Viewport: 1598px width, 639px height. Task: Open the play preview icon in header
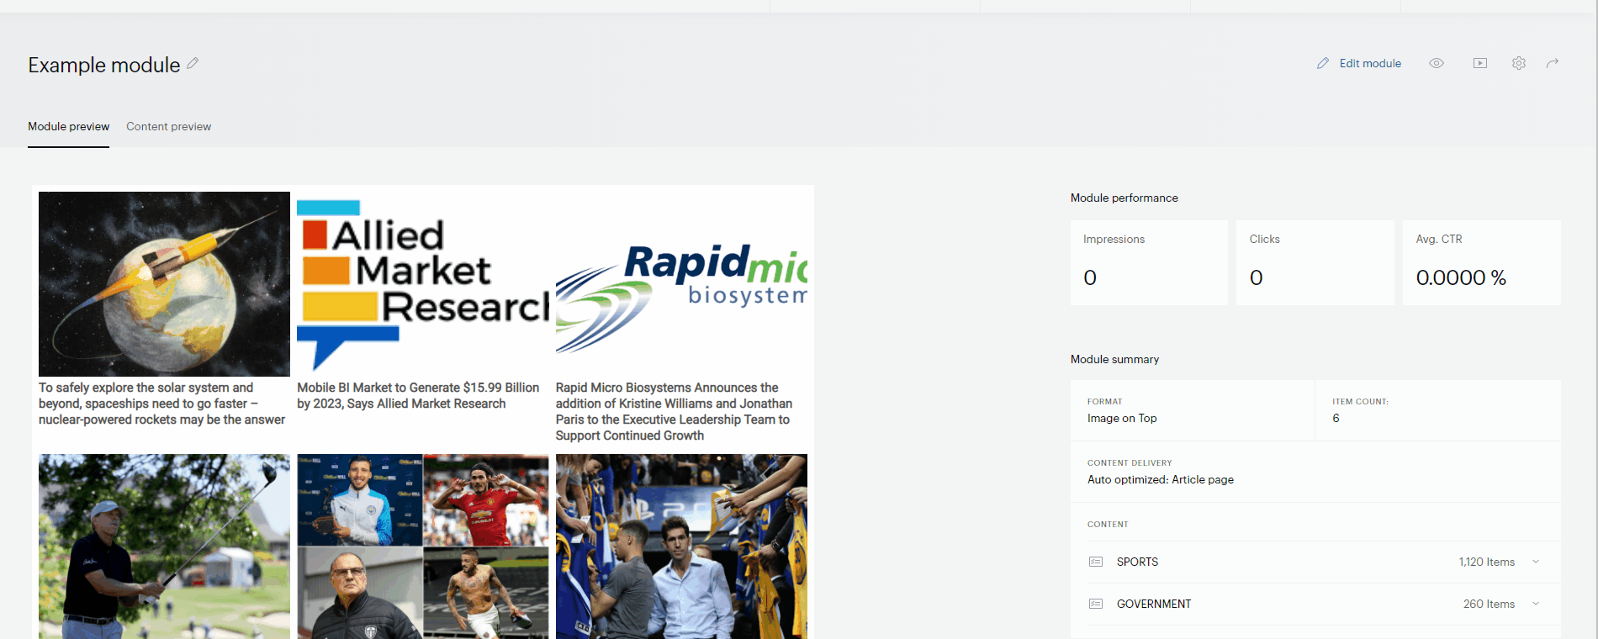[1480, 63]
